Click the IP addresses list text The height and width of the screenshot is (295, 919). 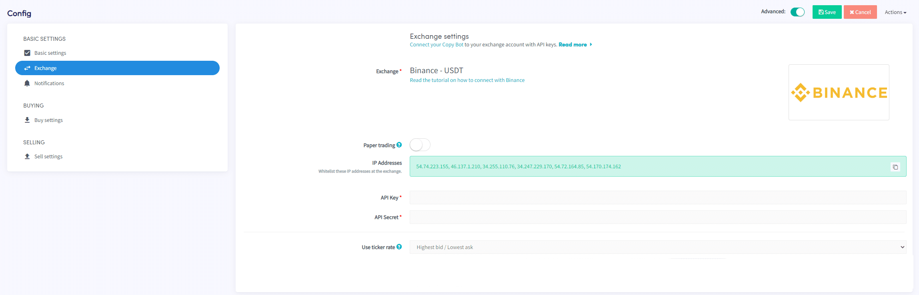click(x=519, y=166)
